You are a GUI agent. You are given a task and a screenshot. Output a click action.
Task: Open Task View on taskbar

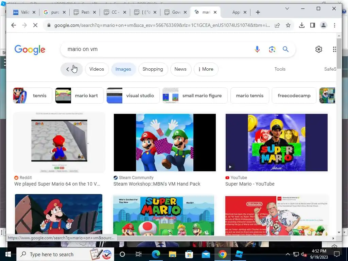tap(139, 254)
